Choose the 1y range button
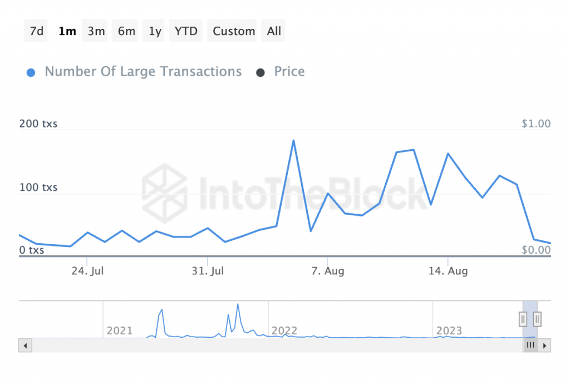Screen dimensions: 570x380 (x=154, y=31)
